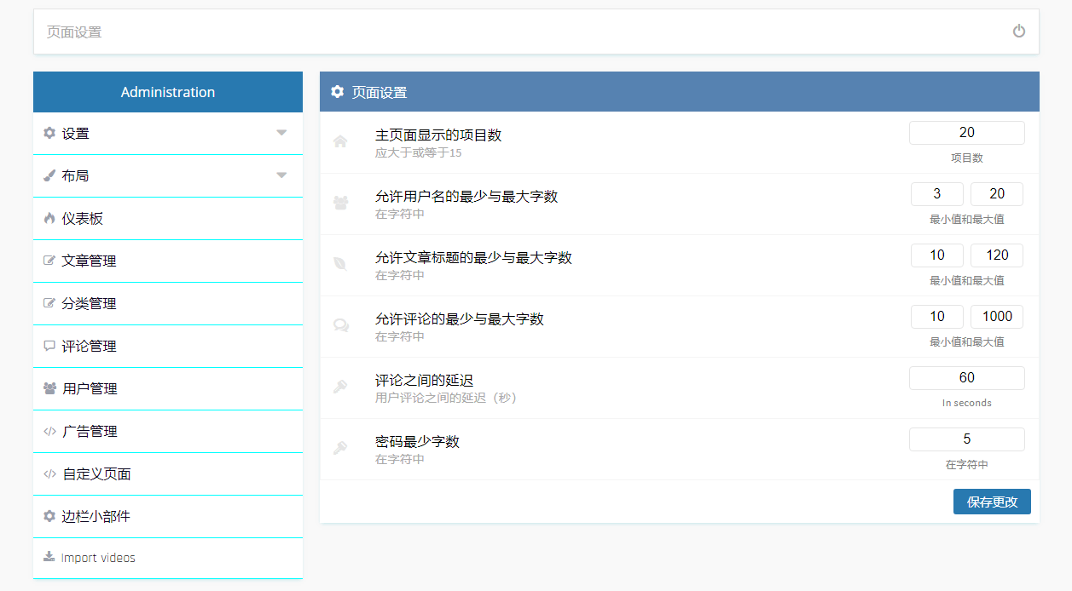This screenshot has height=591, width=1072.
Task: Focus the 项目数 input showing 20
Action: 967,133
